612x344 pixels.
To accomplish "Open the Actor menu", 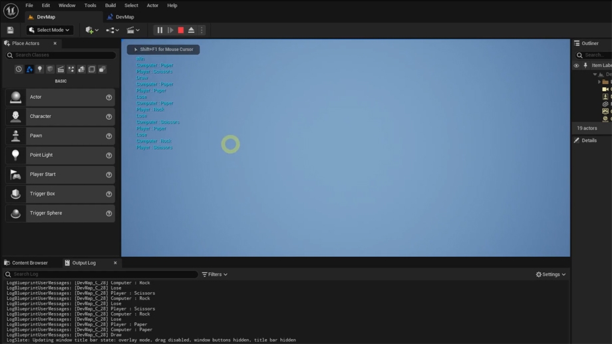I will [x=152, y=5].
